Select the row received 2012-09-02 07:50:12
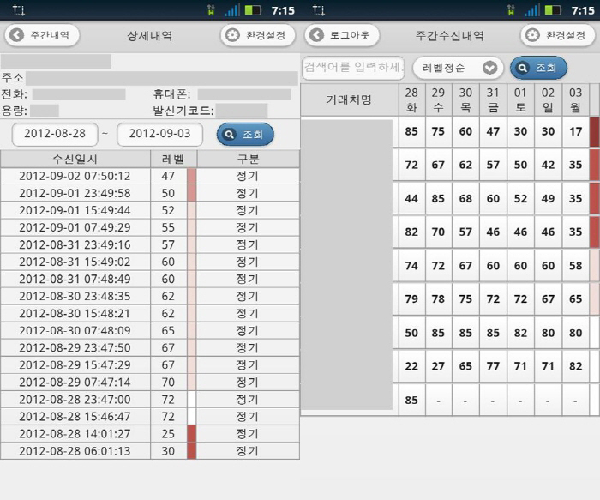This screenshot has height=500, width=600. pos(75,176)
